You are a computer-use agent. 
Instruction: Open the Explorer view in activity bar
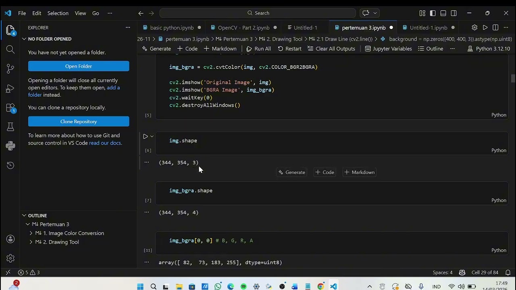10,30
